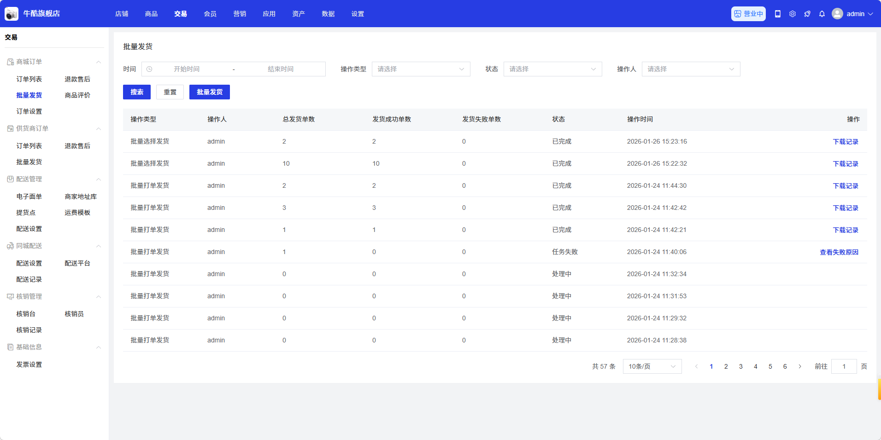Click the rocket icon in top bar
This screenshot has height=440, width=881.
pos(807,14)
